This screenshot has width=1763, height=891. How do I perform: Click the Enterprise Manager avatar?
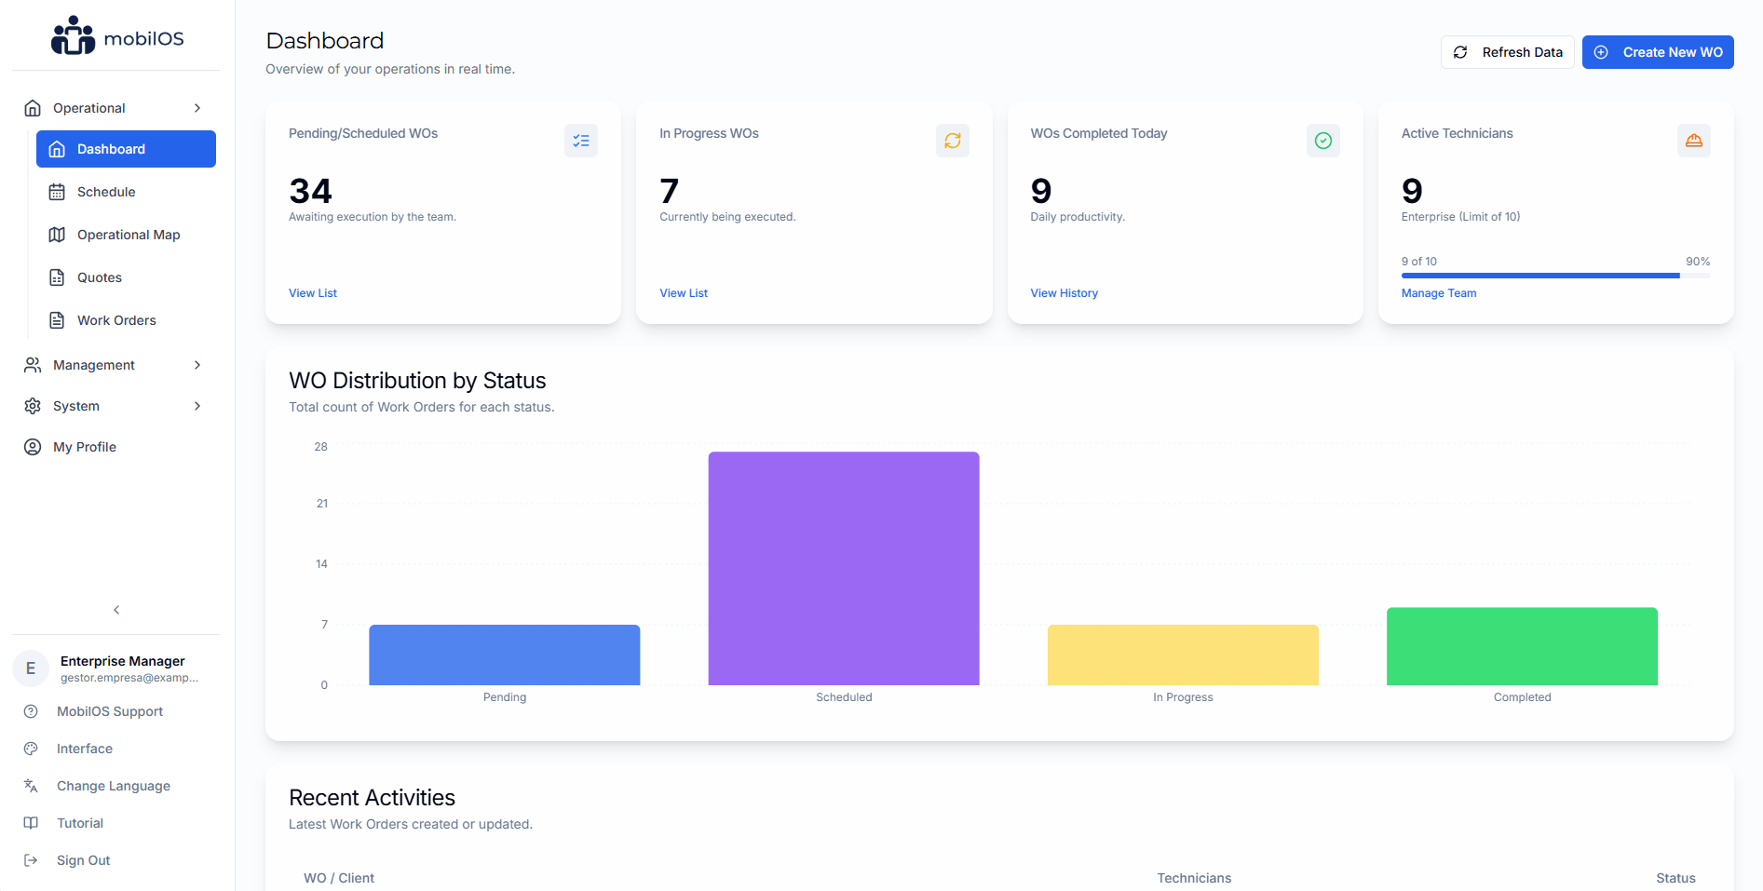pos(31,668)
